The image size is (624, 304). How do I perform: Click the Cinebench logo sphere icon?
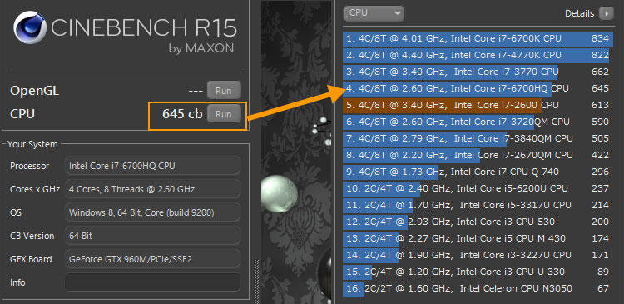pyautogui.click(x=30, y=27)
